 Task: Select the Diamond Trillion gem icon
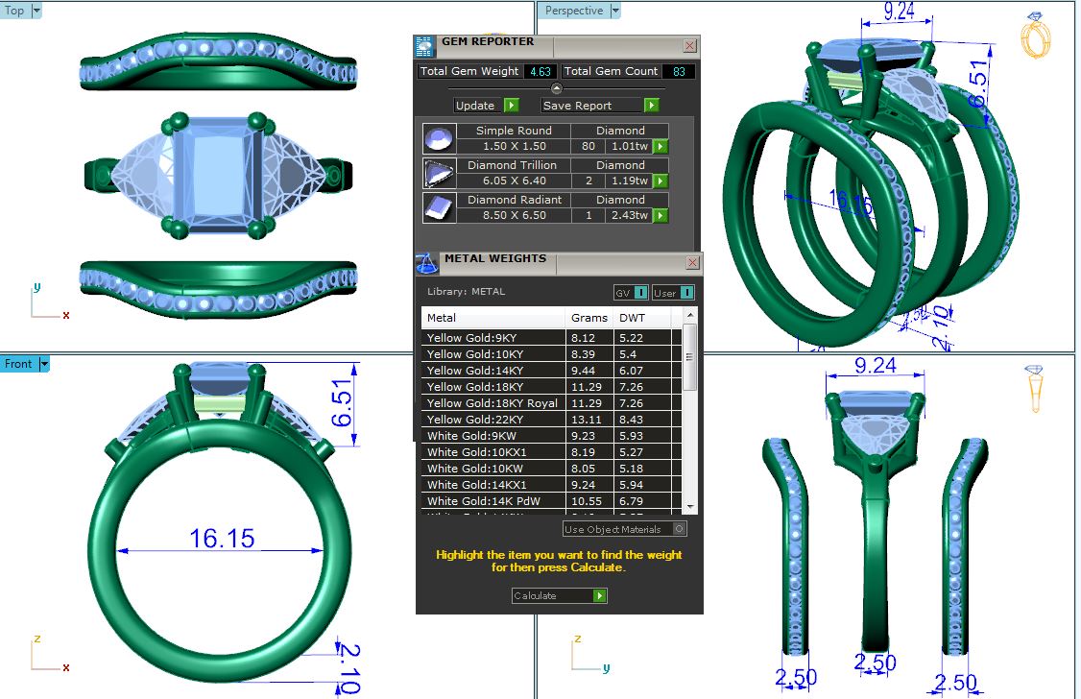point(438,174)
